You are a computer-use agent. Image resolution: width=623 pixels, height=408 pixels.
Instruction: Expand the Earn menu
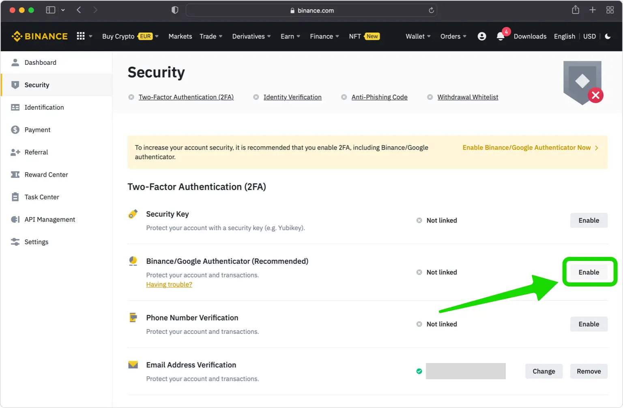coord(290,36)
